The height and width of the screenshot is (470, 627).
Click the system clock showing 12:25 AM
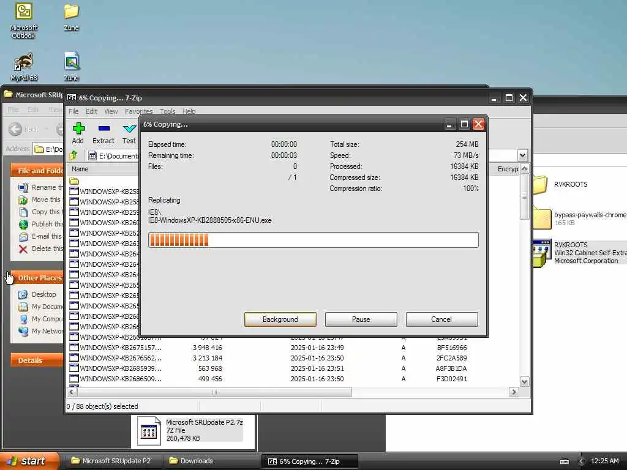coord(604,461)
